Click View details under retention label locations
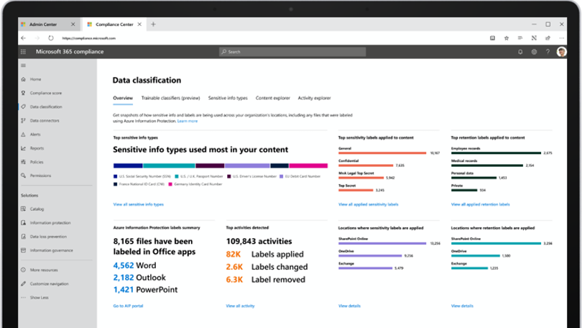The height and width of the screenshot is (328, 582). (x=462, y=306)
